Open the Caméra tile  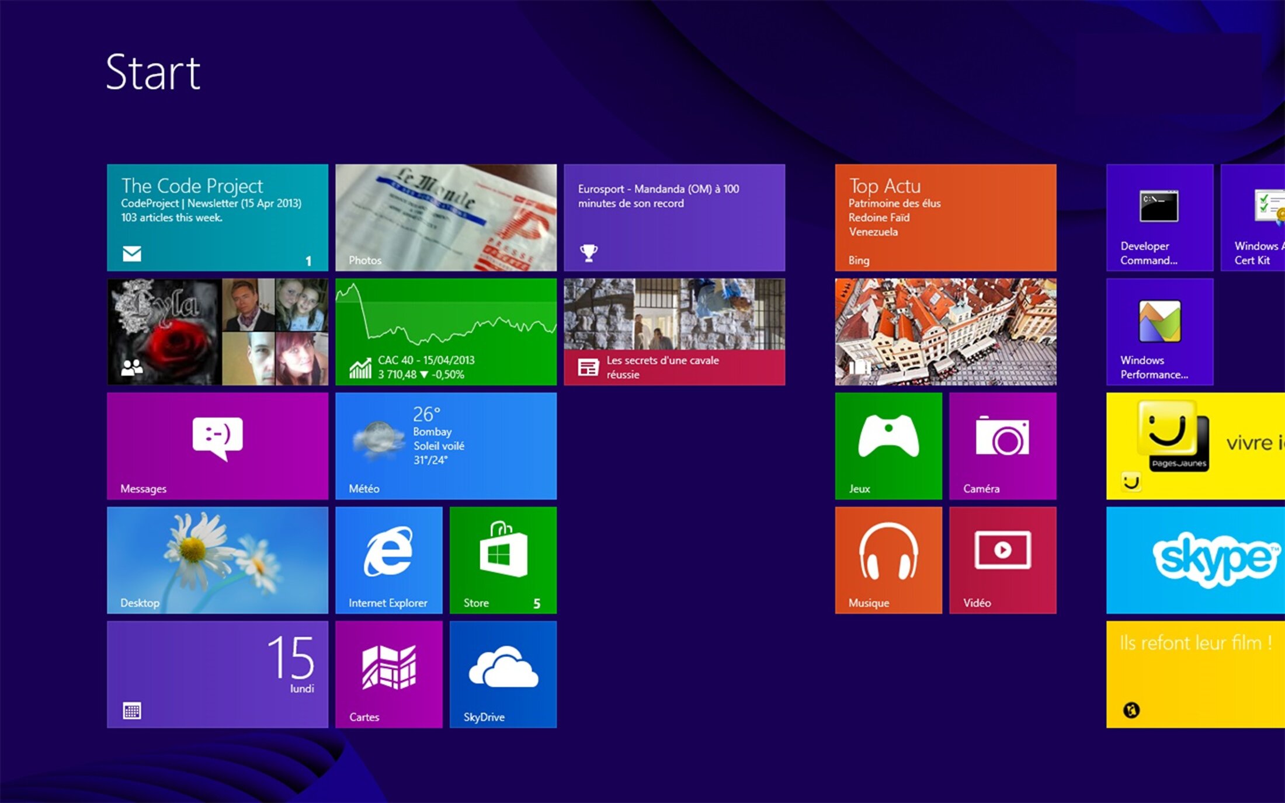(x=1002, y=446)
